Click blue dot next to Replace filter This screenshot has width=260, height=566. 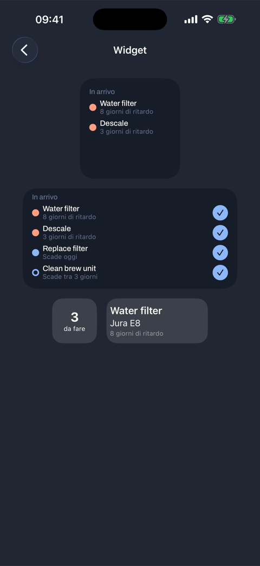click(36, 252)
